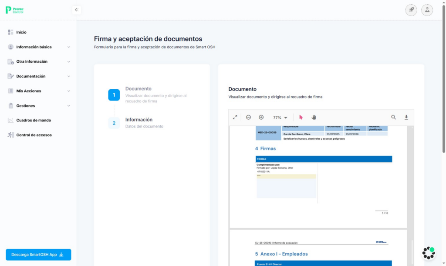The image size is (446, 266).
Task: Select the text selection cursor tool
Action: coord(301,118)
